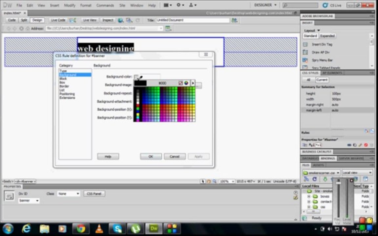Open the Div ID banner dropdown
378x236 pixels.
click(x=29, y=201)
